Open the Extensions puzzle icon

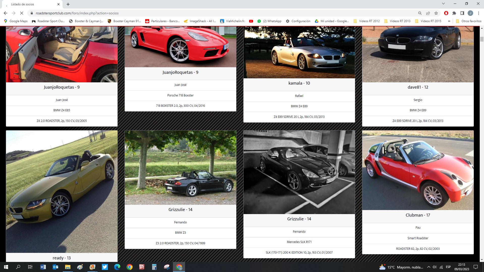coord(454,13)
